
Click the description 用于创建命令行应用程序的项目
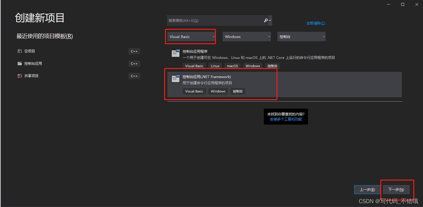click(207, 83)
